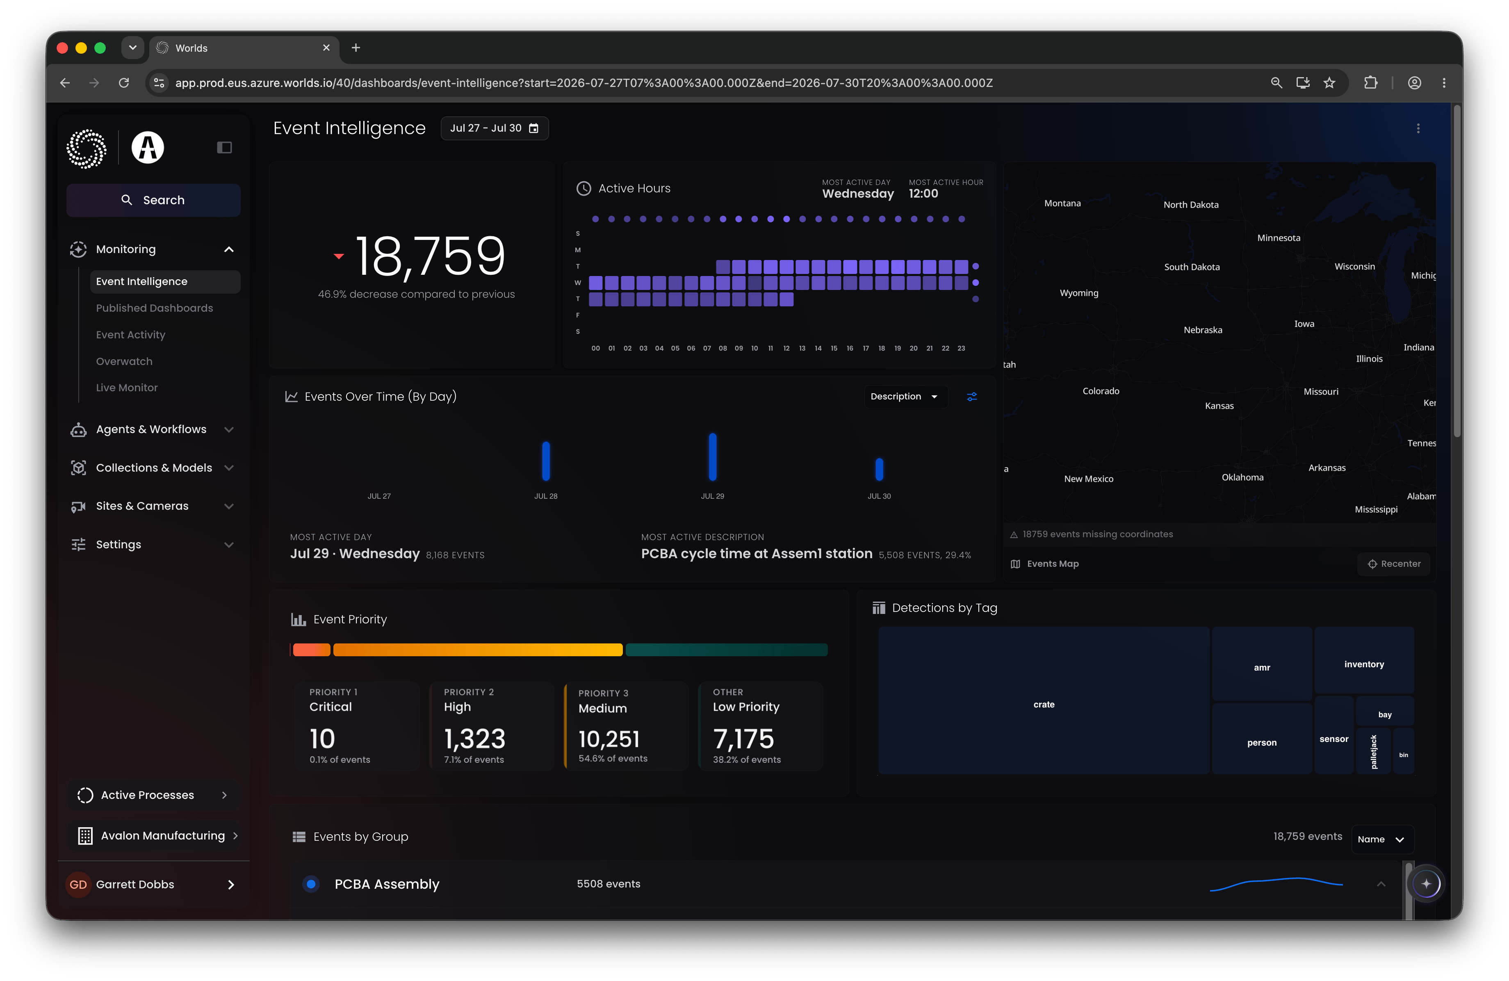Click the sensor tile in treemap
This screenshot has height=981, width=1509.
(x=1334, y=736)
